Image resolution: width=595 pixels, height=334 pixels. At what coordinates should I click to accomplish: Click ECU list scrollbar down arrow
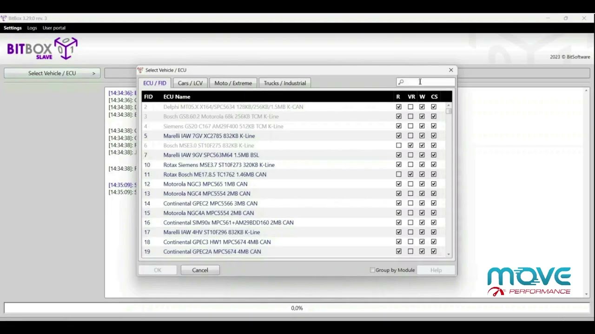click(449, 254)
